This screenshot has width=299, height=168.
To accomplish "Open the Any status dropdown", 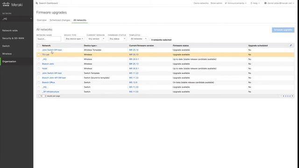I will point(117,39).
